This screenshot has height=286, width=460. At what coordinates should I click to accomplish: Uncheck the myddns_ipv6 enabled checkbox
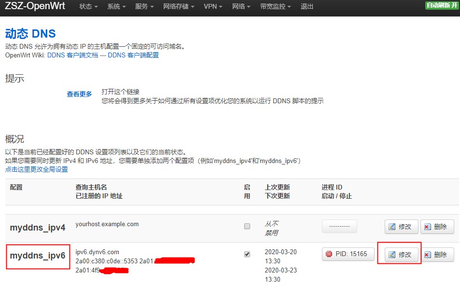click(x=247, y=254)
